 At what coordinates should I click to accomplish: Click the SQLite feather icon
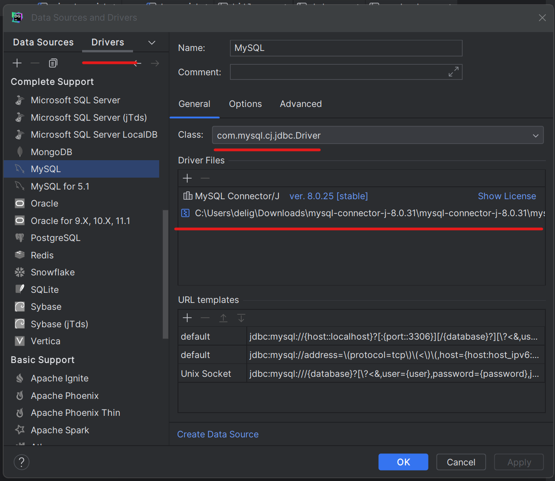[20, 290]
